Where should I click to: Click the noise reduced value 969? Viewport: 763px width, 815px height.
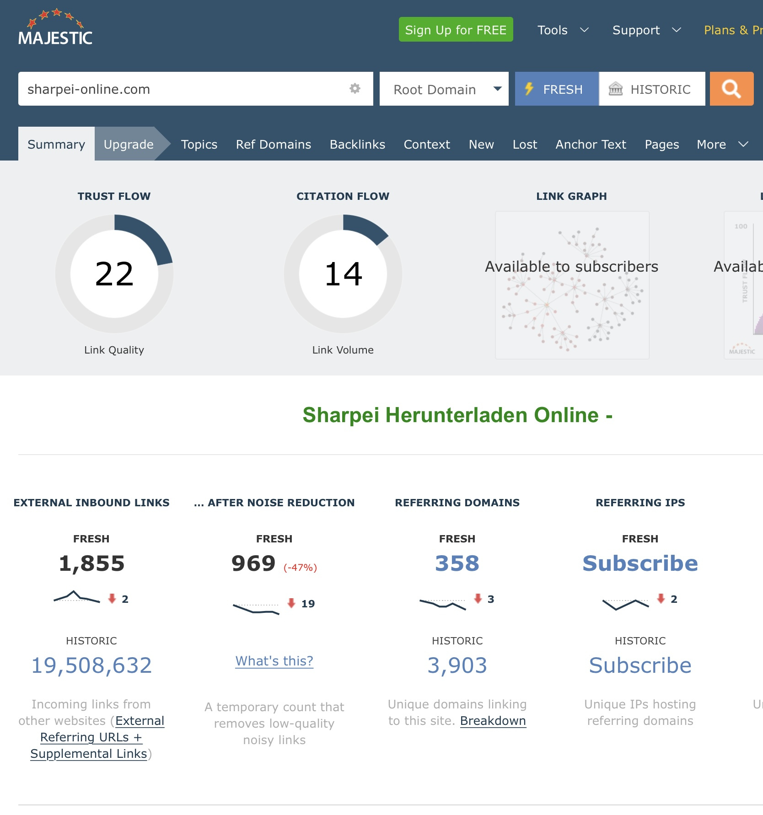253,563
